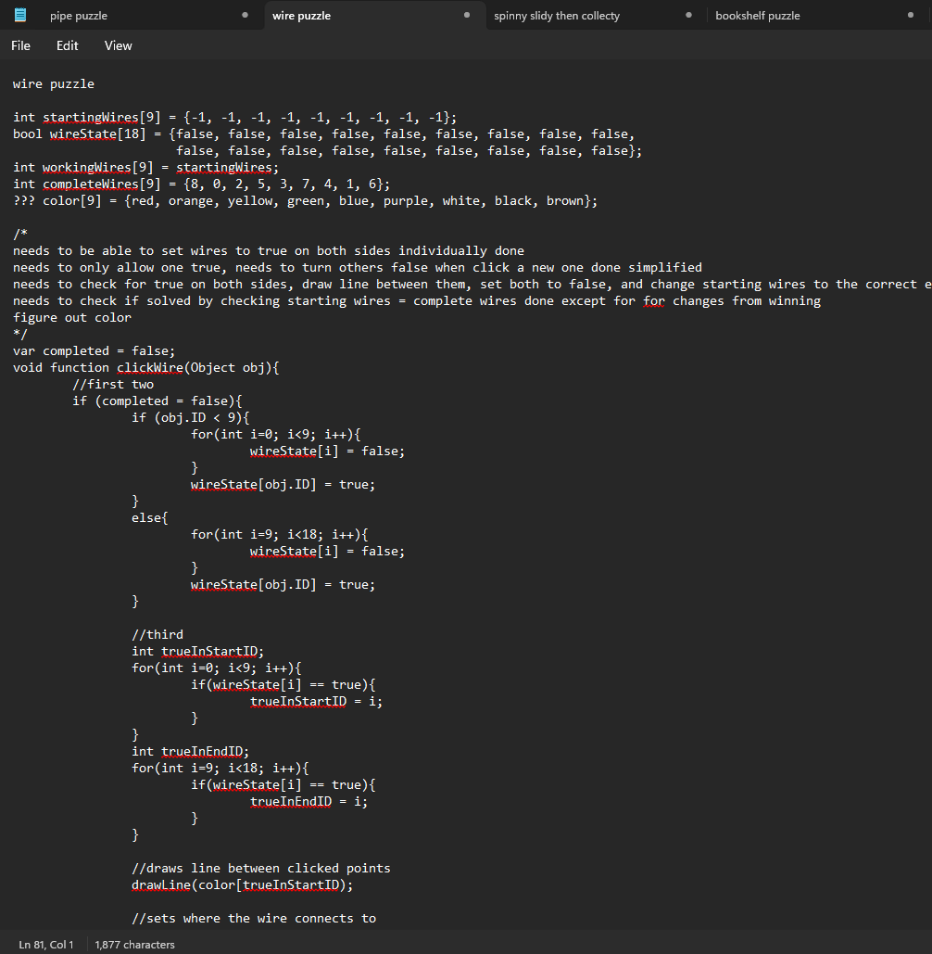Place cursor on 'var completed = false;' line
This screenshot has height=954, width=932.
pos(94,350)
